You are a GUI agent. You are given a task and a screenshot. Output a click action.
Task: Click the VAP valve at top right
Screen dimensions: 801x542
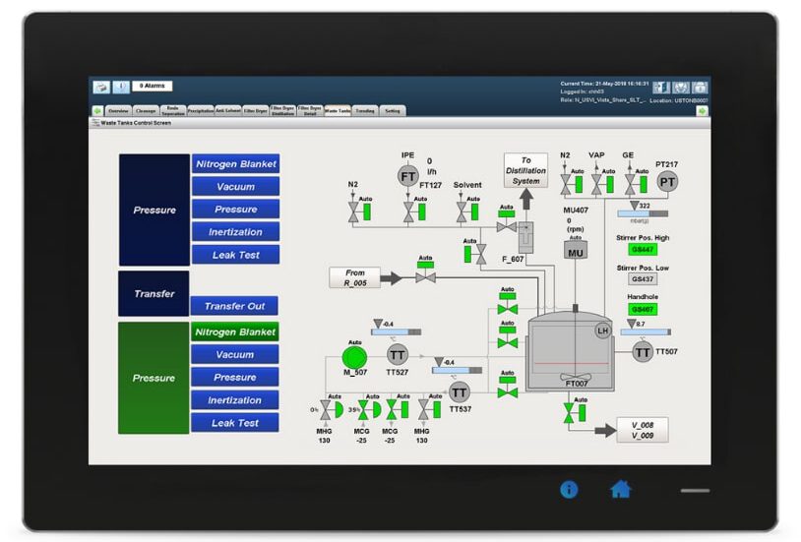click(x=596, y=184)
